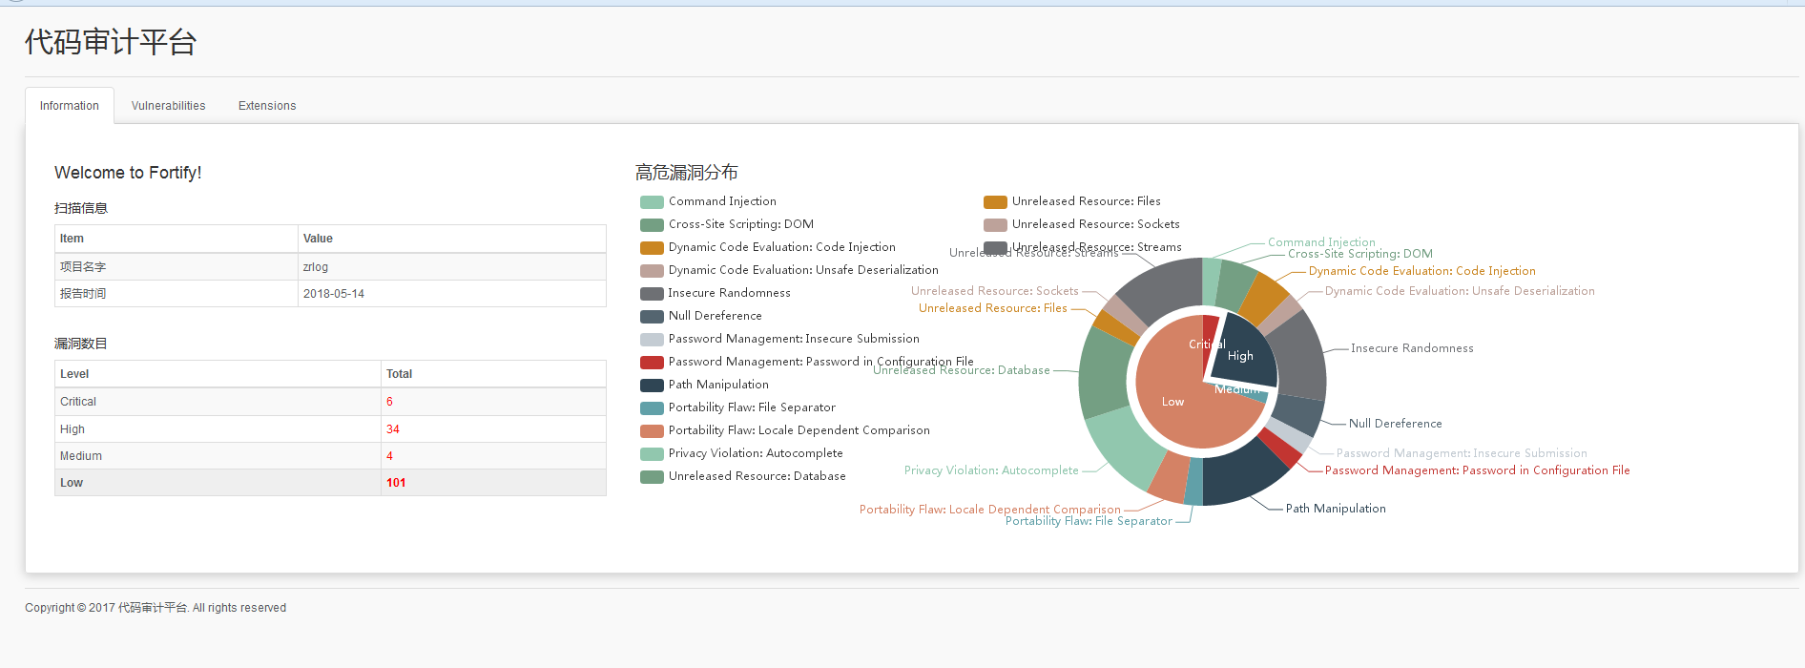Viewport: 1805px width, 668px height.
Task: Click the Critical count value 6
Action: click(x=389, y=402)
